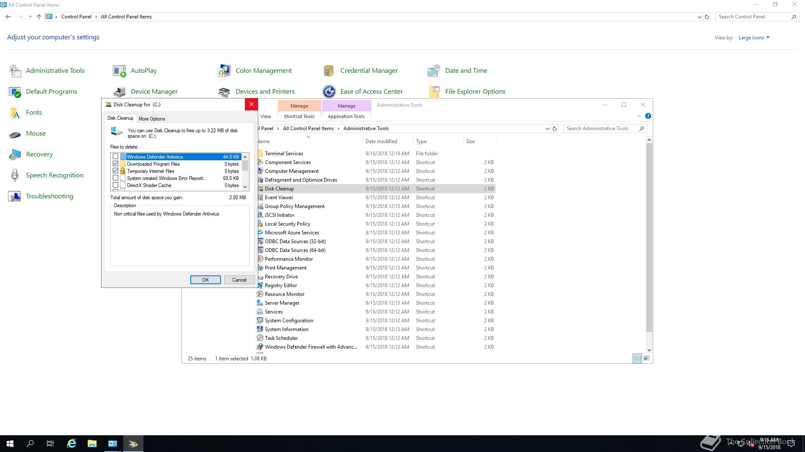Select the Registry Editor shortcut row
The width and height of the screenshot is (805, 452).
pyautogui.click(x=376, y=285)
